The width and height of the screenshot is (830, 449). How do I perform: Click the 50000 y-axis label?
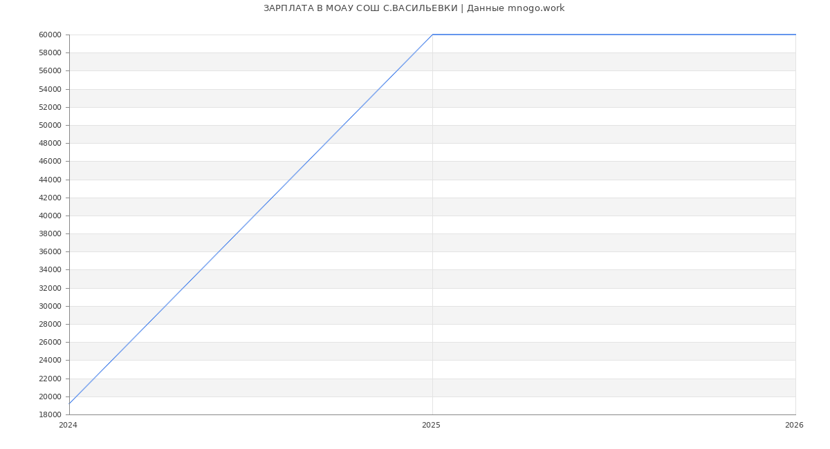click(x=50, y=126)
